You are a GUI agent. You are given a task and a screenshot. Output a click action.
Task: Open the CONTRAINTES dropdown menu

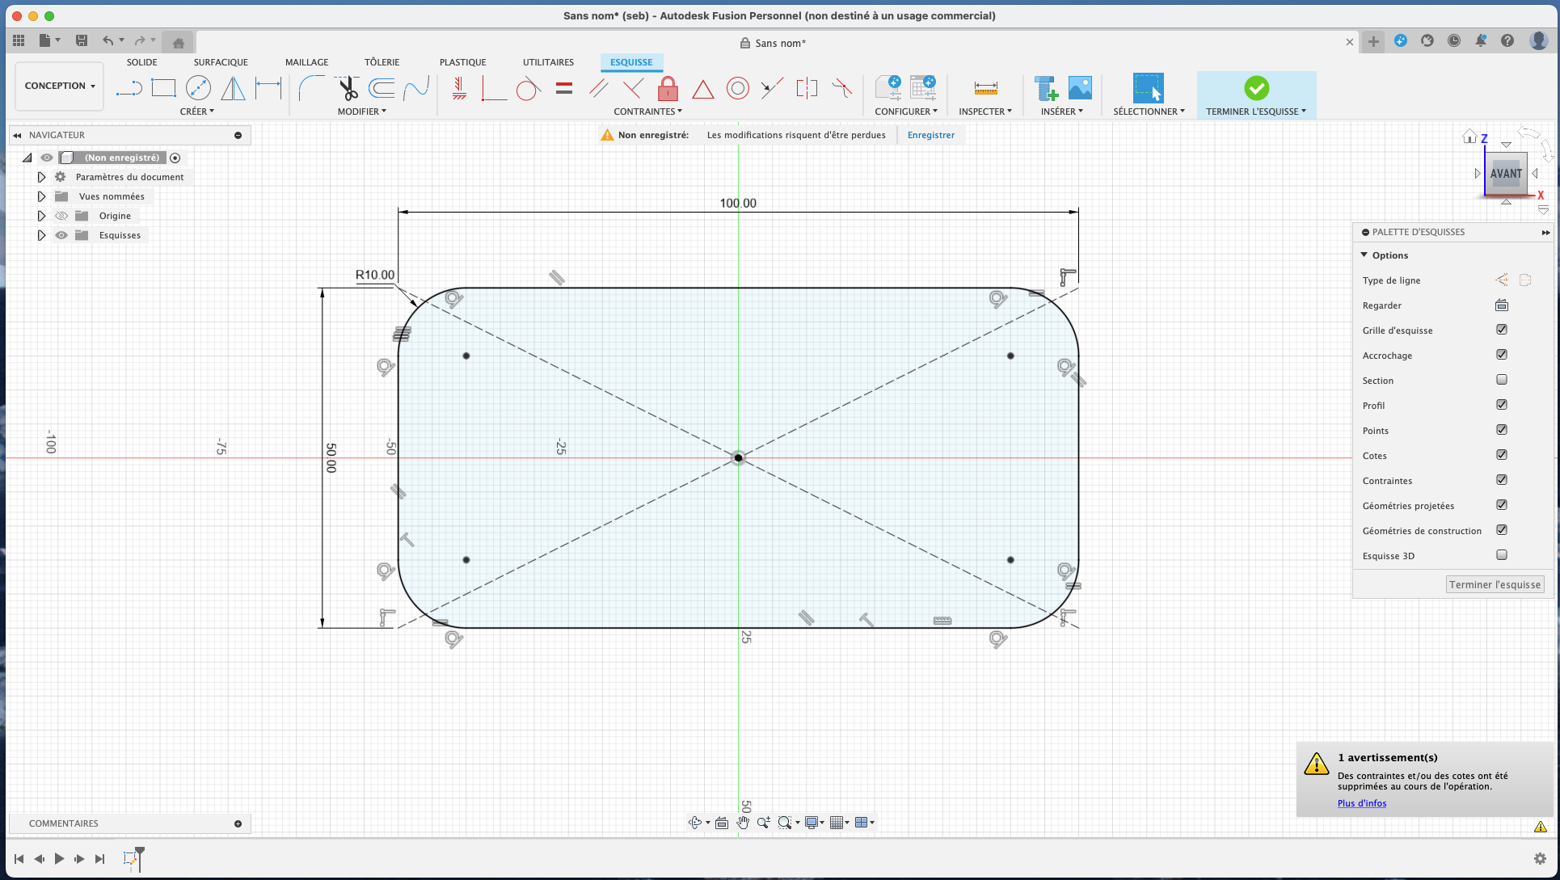click(647, 112)
